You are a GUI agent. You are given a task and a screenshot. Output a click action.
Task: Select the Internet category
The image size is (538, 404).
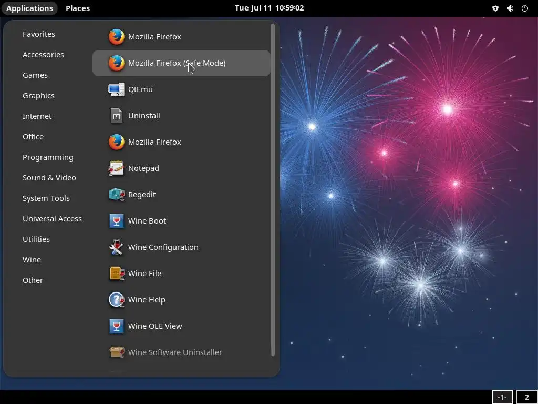pyautogui.click(x=37, y=116)
